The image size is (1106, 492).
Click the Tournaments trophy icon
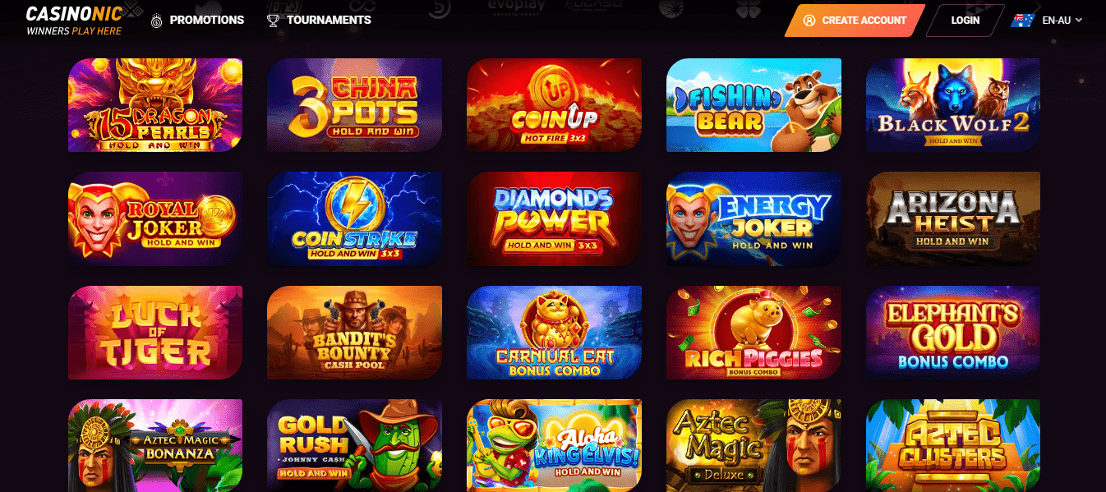(273, 21)
